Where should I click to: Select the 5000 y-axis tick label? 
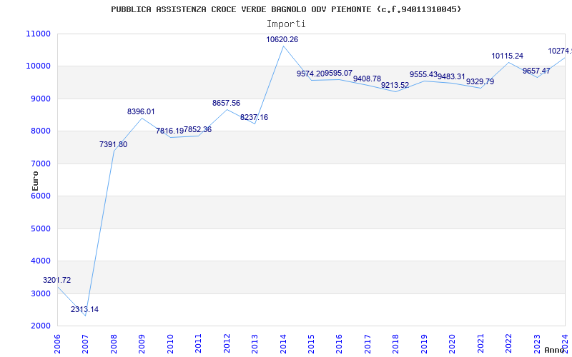pos(40,228)
